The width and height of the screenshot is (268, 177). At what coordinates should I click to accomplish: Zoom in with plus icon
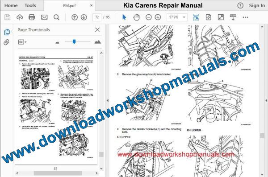[158, 17]
